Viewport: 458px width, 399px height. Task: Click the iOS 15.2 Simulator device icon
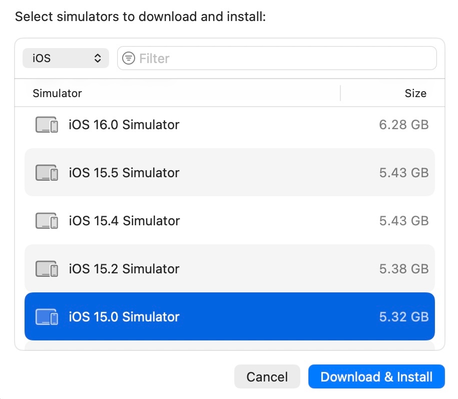47,269
